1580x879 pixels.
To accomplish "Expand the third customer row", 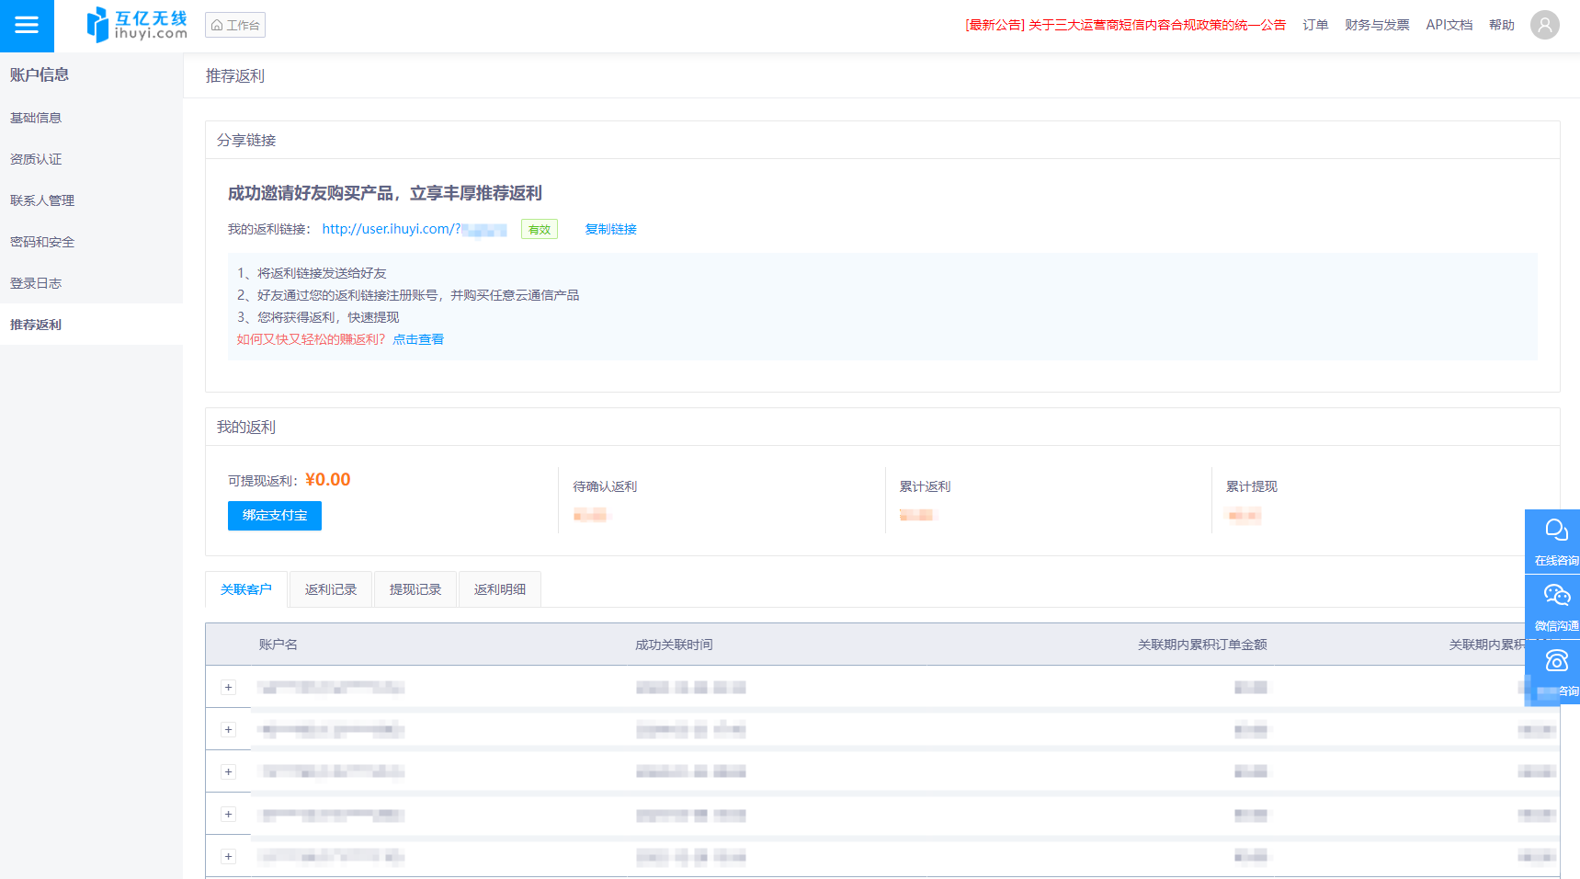I will [229, 772].
